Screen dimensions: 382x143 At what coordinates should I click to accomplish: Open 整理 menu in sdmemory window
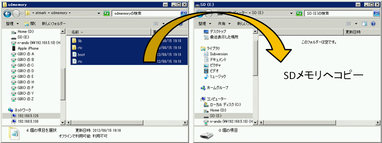(x=12, y=24)
